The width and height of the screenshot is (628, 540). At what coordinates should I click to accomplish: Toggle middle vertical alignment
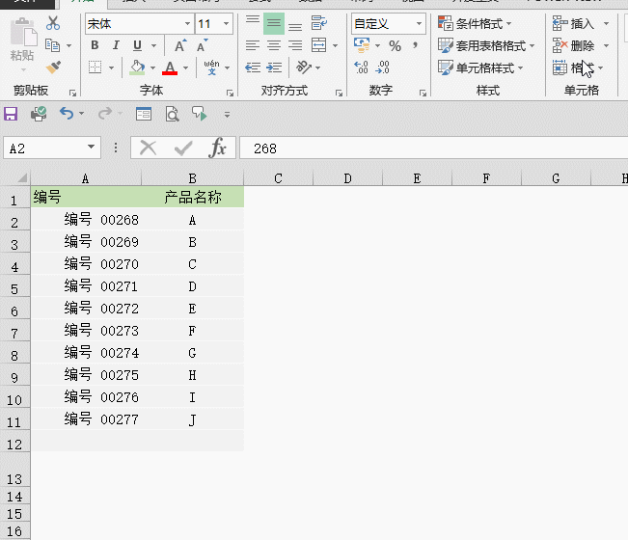click(274, 23)
